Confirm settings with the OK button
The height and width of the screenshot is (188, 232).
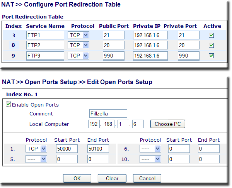[77, 178]
